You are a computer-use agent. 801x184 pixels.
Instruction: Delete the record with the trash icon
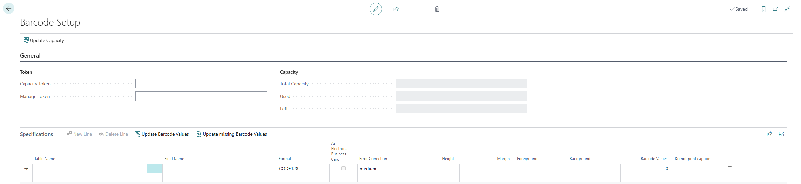point(437,9)
